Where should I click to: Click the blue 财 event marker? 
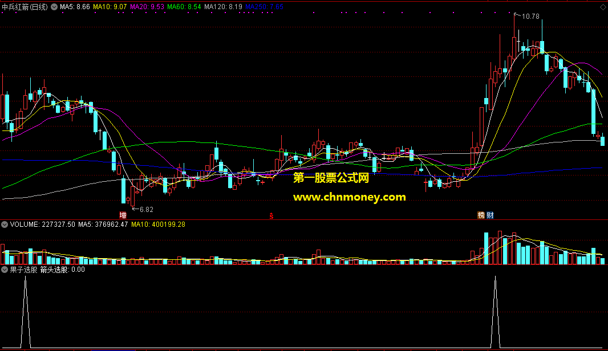490,215
